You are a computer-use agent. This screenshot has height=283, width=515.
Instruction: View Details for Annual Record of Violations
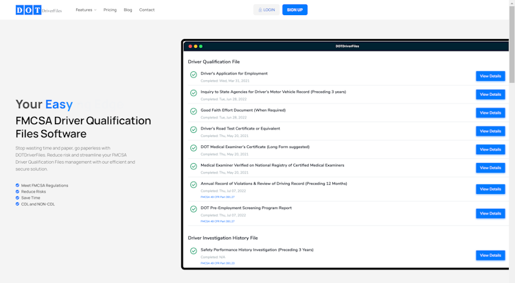tap(490, 189)
